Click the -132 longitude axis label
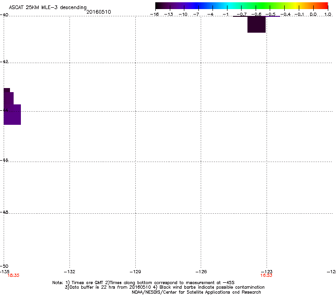This screenshot has height=295, width=336. (x=69, y=272)
